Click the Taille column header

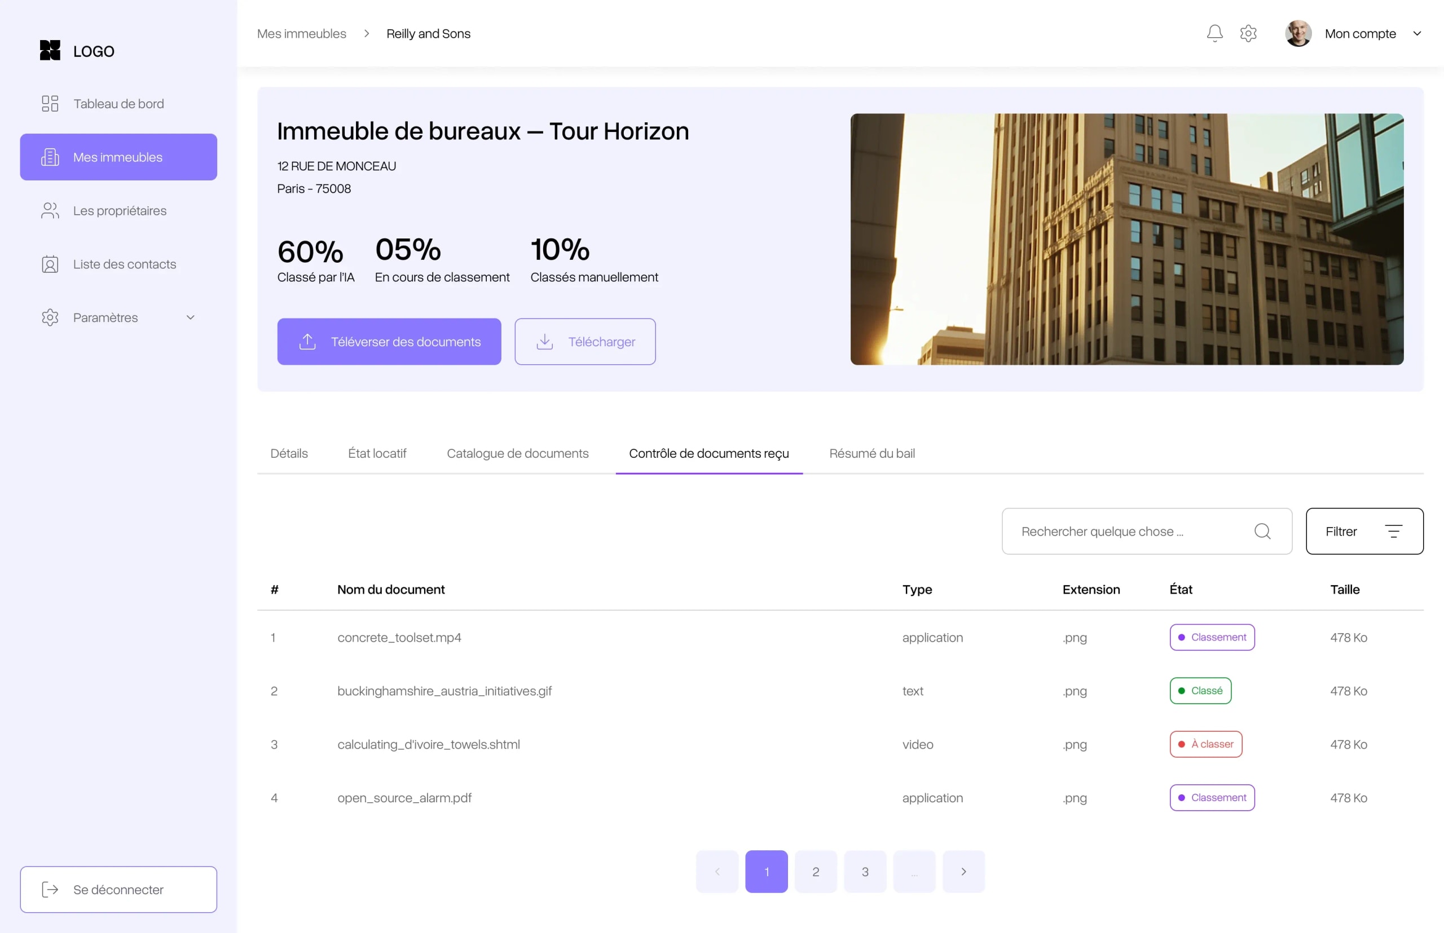[1344, 590]
